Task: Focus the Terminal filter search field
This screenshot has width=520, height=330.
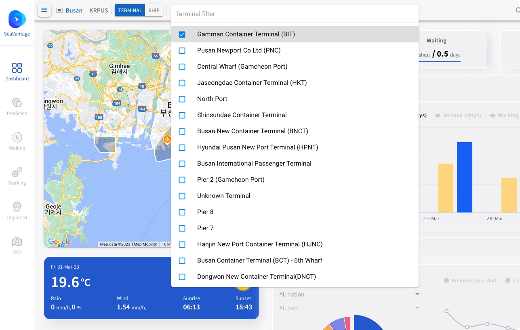Action: (295, 14)
